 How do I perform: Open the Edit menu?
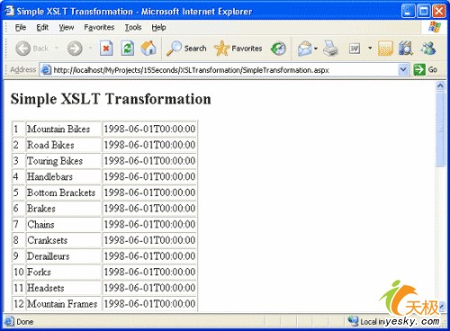(x=42, y=28)
